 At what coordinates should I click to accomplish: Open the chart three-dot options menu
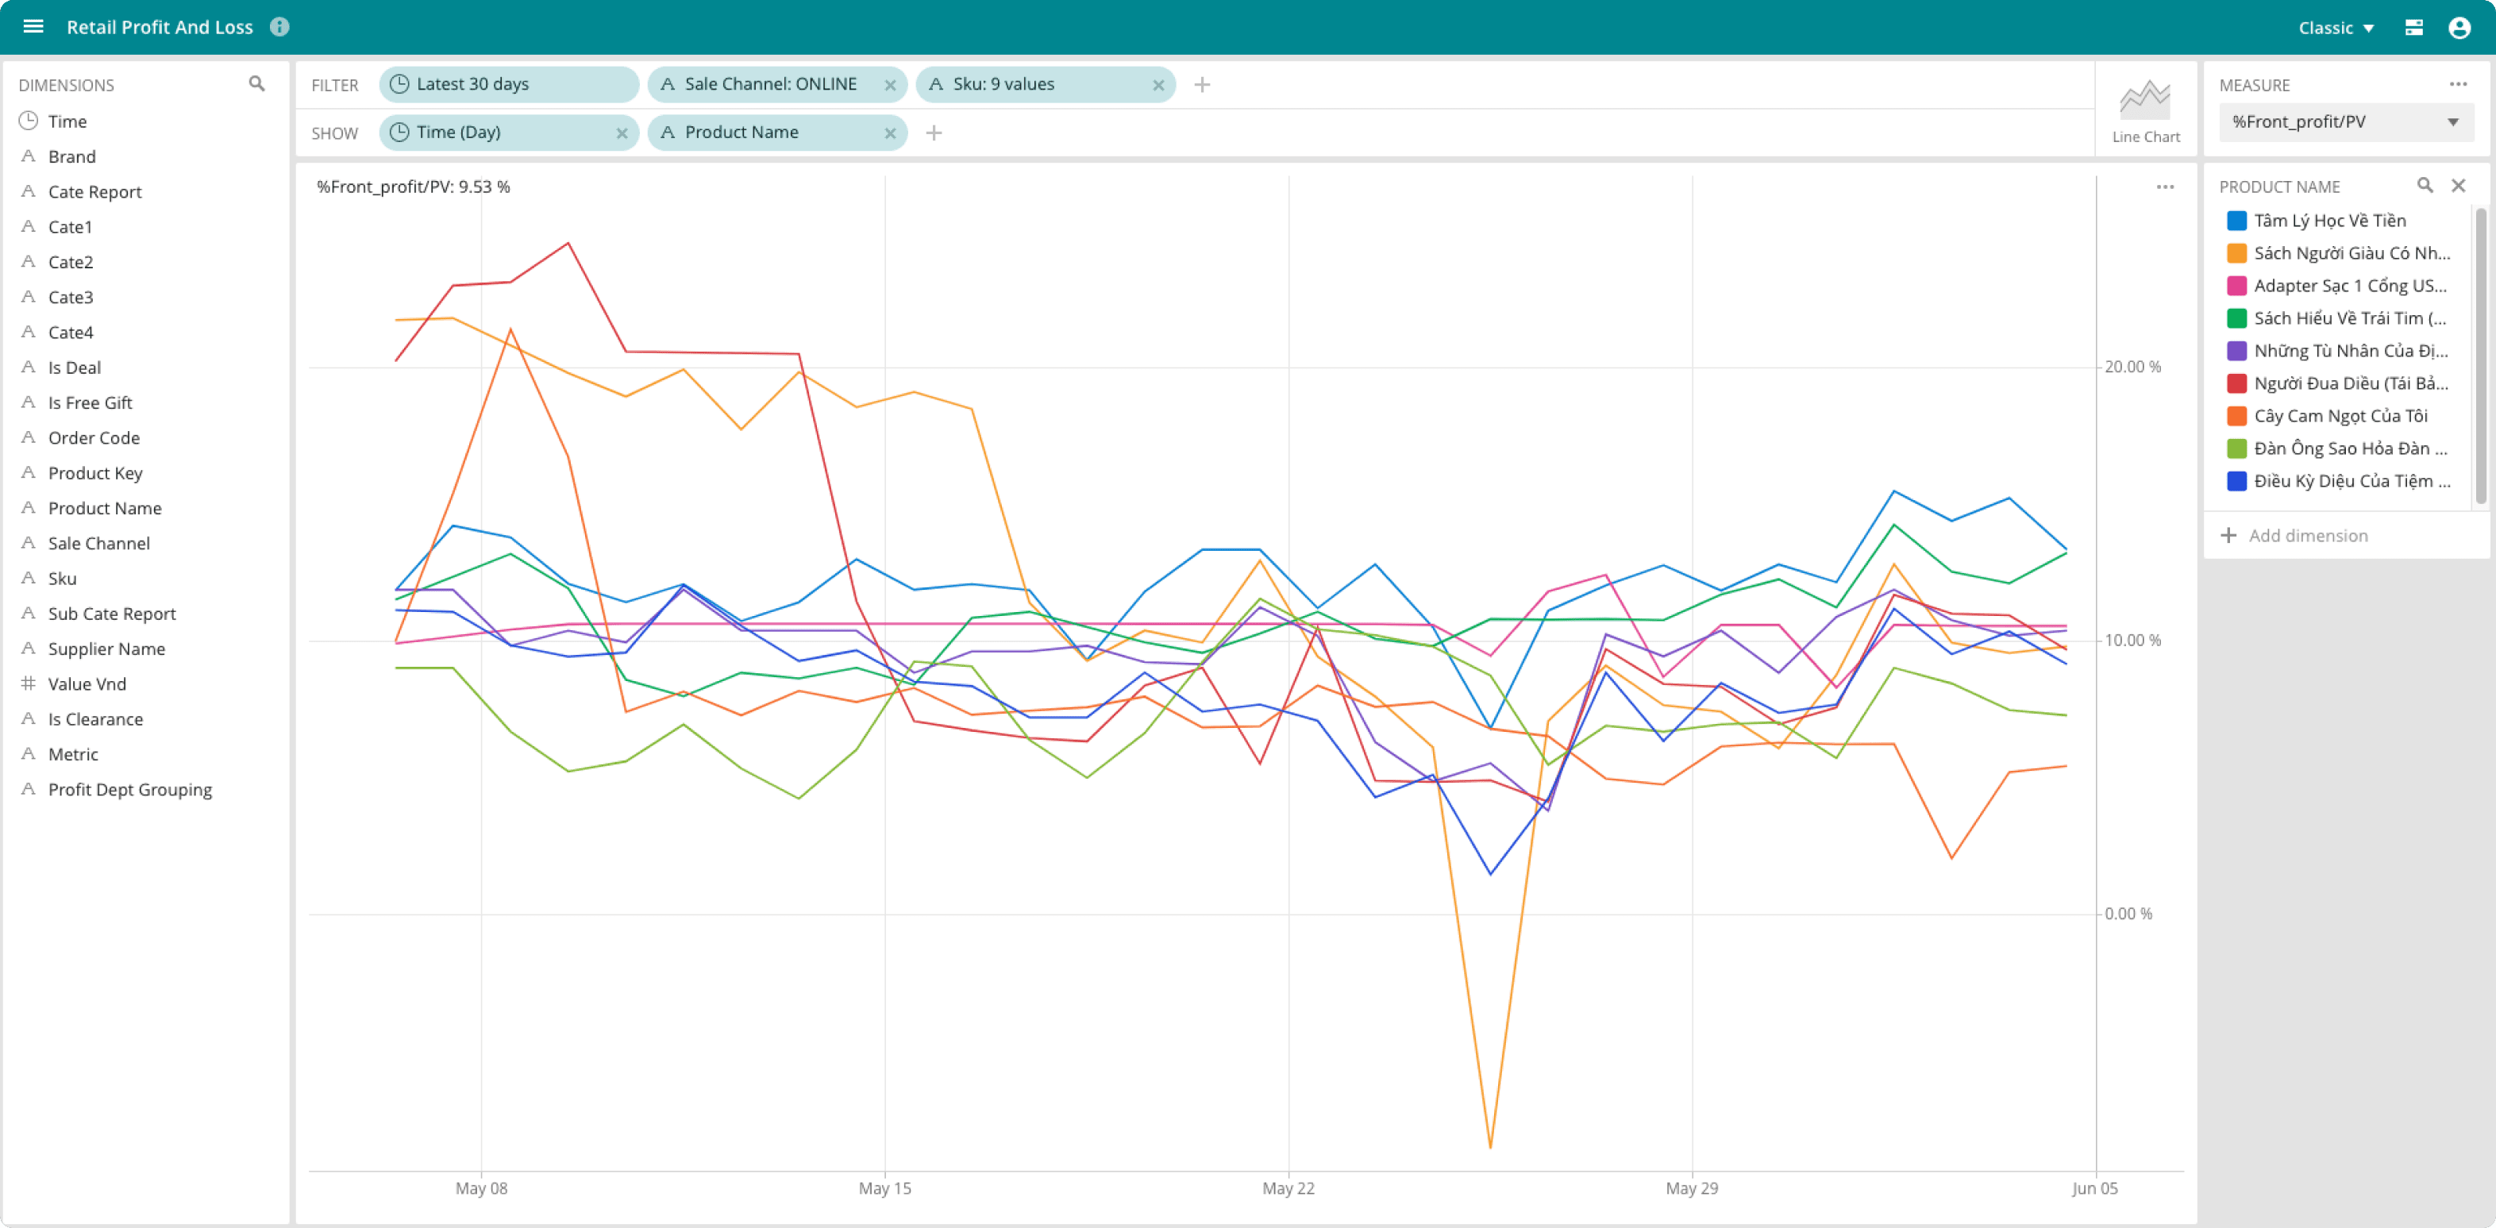coord(2165,187)
